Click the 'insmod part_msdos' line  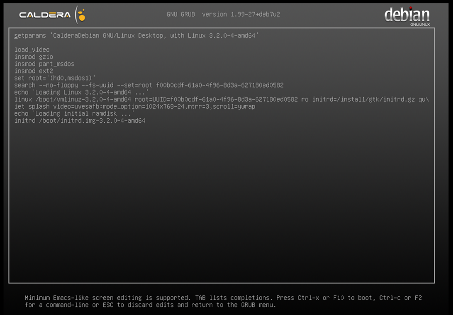[x=44, y=64]
